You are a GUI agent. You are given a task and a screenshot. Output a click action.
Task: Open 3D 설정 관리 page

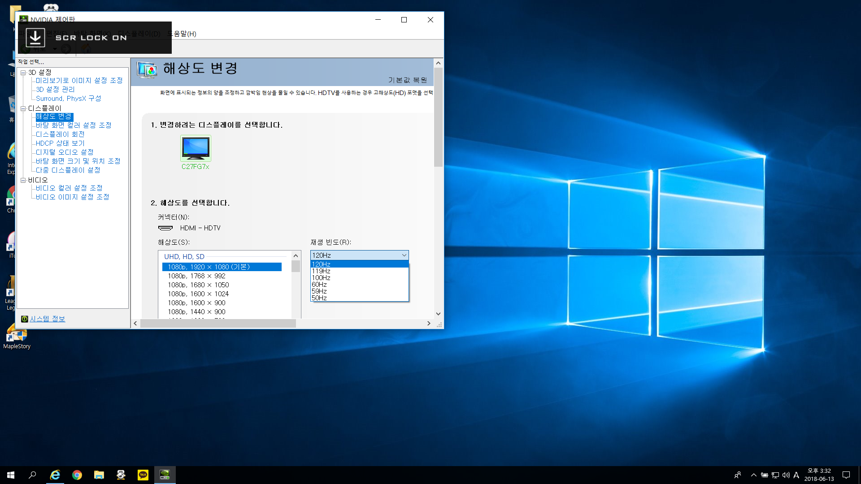pyautogui.click(x=55, y=90)
